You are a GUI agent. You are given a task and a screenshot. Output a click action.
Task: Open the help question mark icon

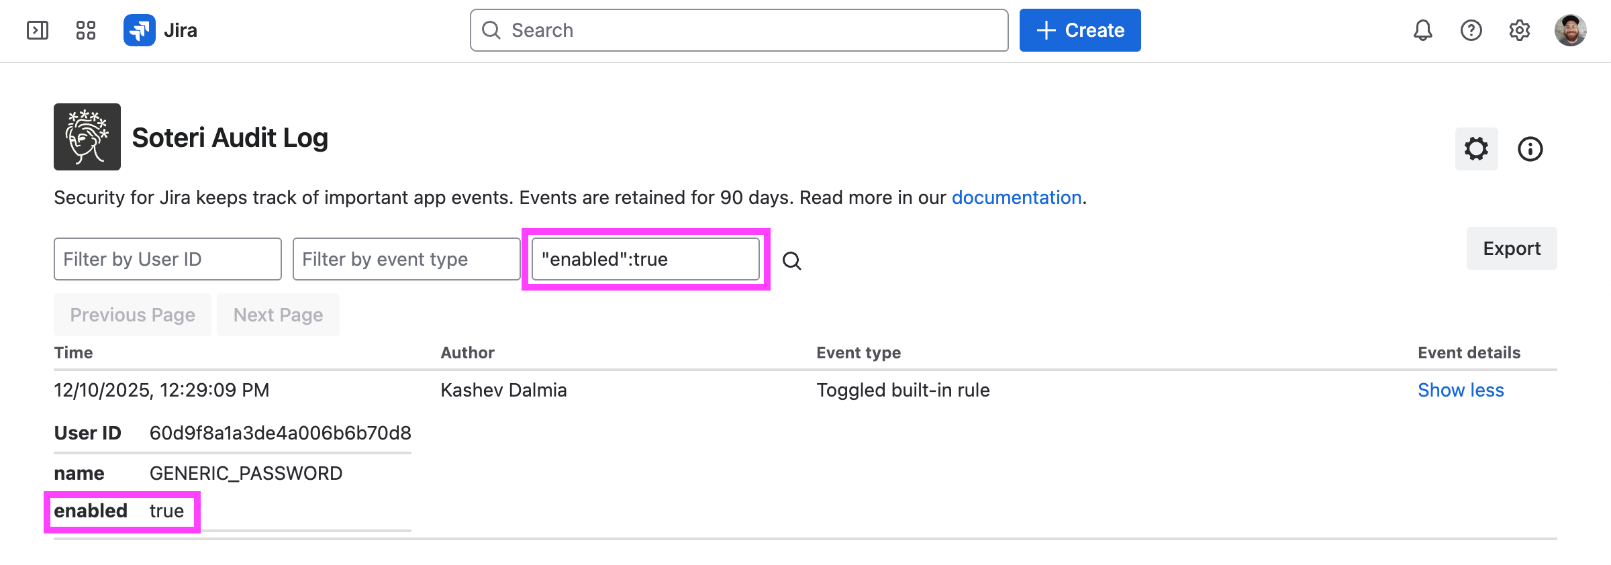(1471, 30)
